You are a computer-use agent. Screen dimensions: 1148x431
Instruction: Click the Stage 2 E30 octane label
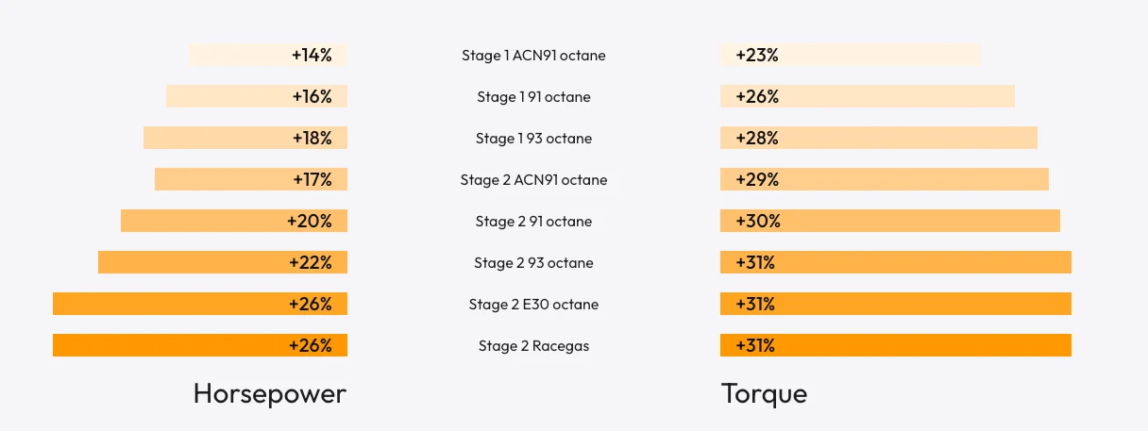pyautogui.click(x=533, y=305)
